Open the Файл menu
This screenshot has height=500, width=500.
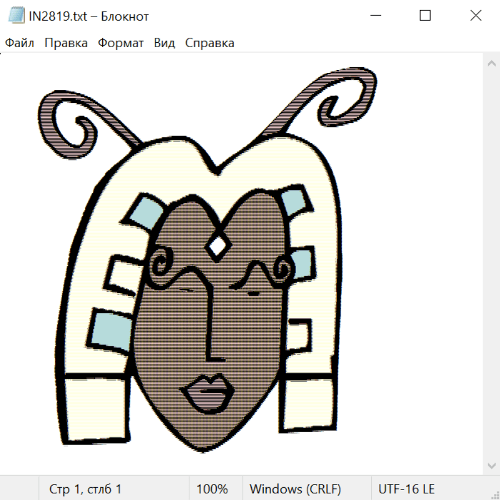20,43
